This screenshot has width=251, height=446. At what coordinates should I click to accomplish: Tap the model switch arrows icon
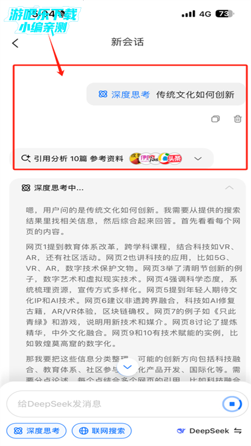[238, 431]
